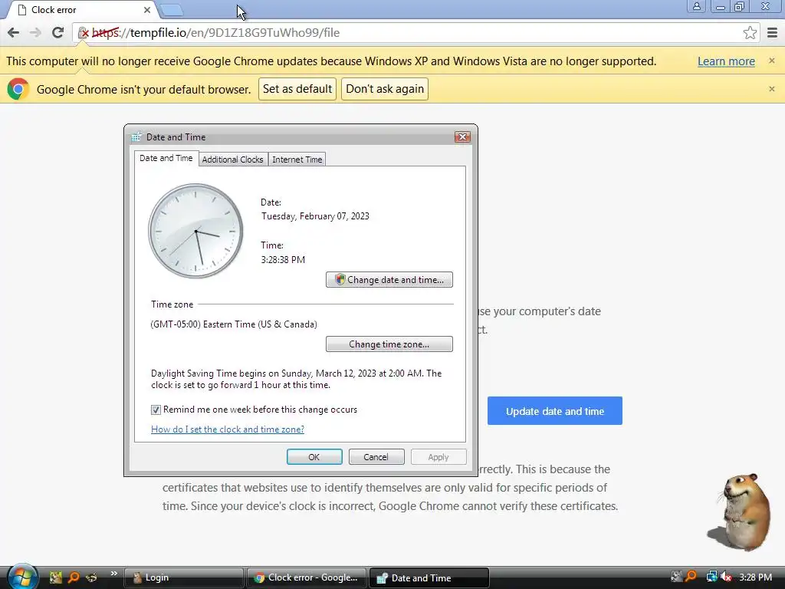The image size is (785, 589).
Task: Click the time value 3:28:38 PM
Action: [x=283, y=259]
